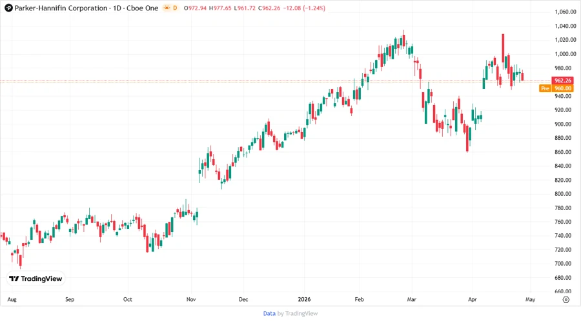This screenshot has height=321, width=581.
Task: Click the May label on time axis
Action: [x=530, y=300]
